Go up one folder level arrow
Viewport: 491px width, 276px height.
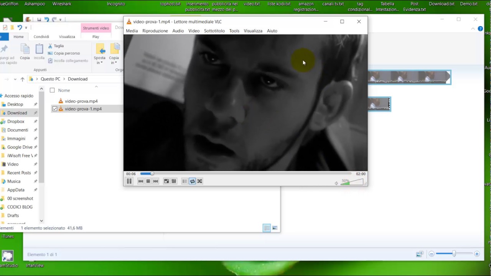tap(22, 79)
